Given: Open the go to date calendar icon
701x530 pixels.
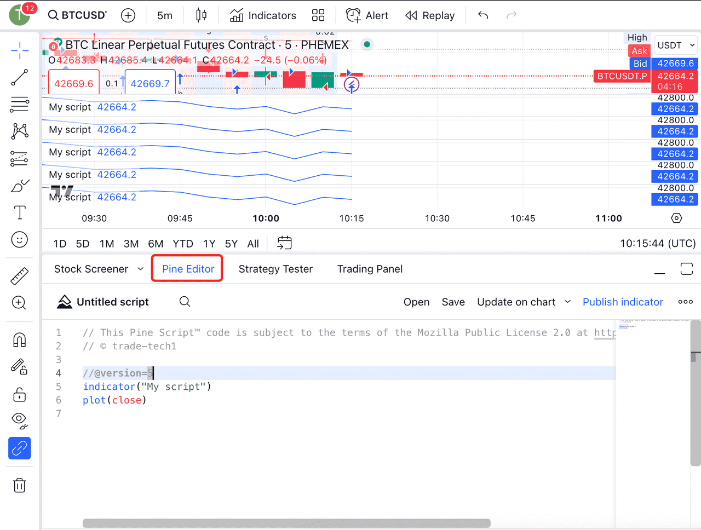Looking at the screenshot, I should pos(285,243).
